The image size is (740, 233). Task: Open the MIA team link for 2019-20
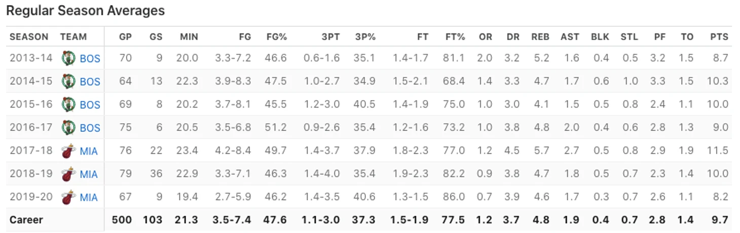(89, 198)
